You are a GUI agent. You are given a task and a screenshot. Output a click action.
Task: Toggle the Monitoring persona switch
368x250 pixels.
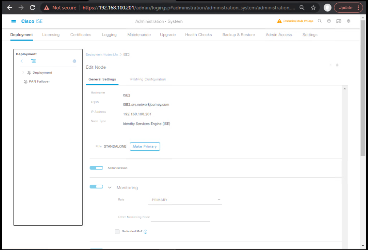pyautogui.click(x=96, y=187)
